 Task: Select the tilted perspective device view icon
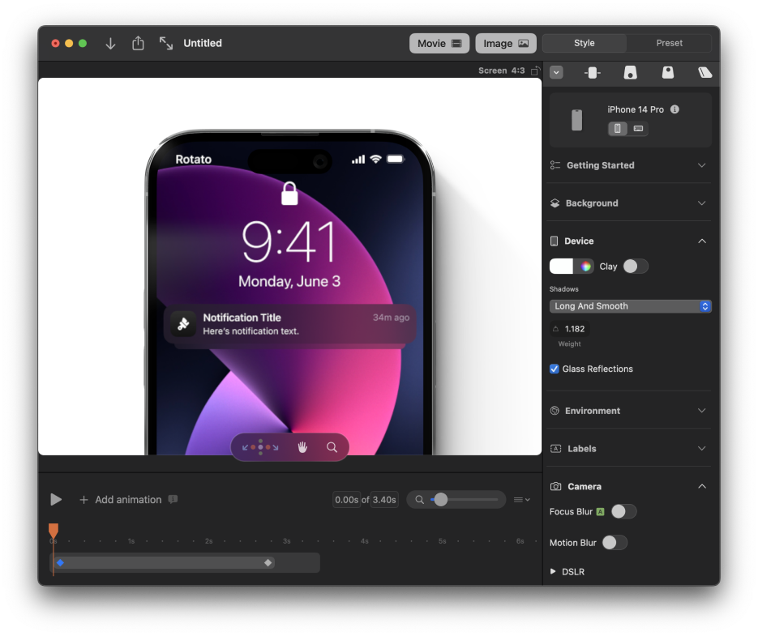[x=704, y=72]
